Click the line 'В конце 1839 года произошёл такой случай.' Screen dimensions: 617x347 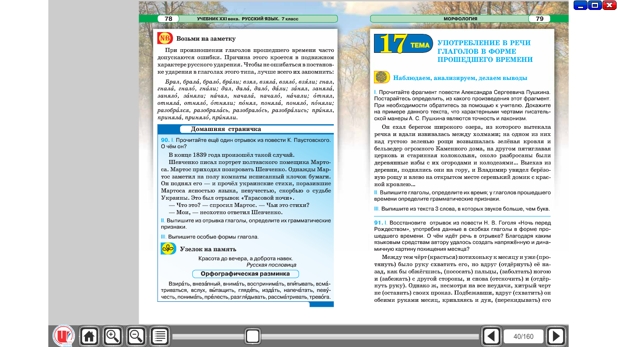tap(231, 155)
